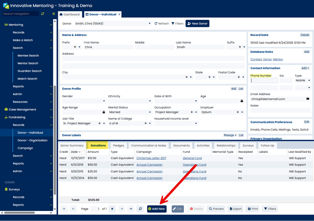
Task: Go to last page of donations
Action: coord(131,209)
